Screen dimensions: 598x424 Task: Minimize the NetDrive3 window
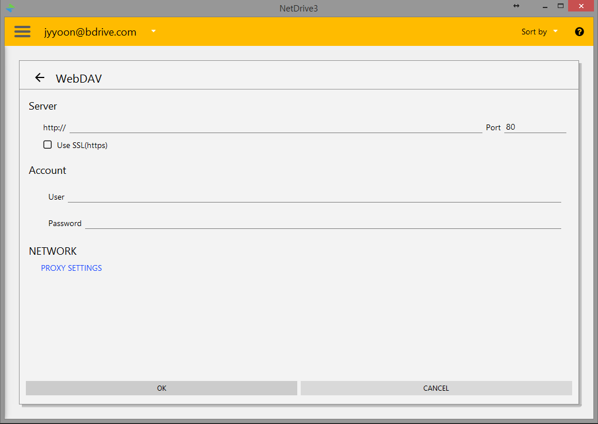[x=545, y=6]
